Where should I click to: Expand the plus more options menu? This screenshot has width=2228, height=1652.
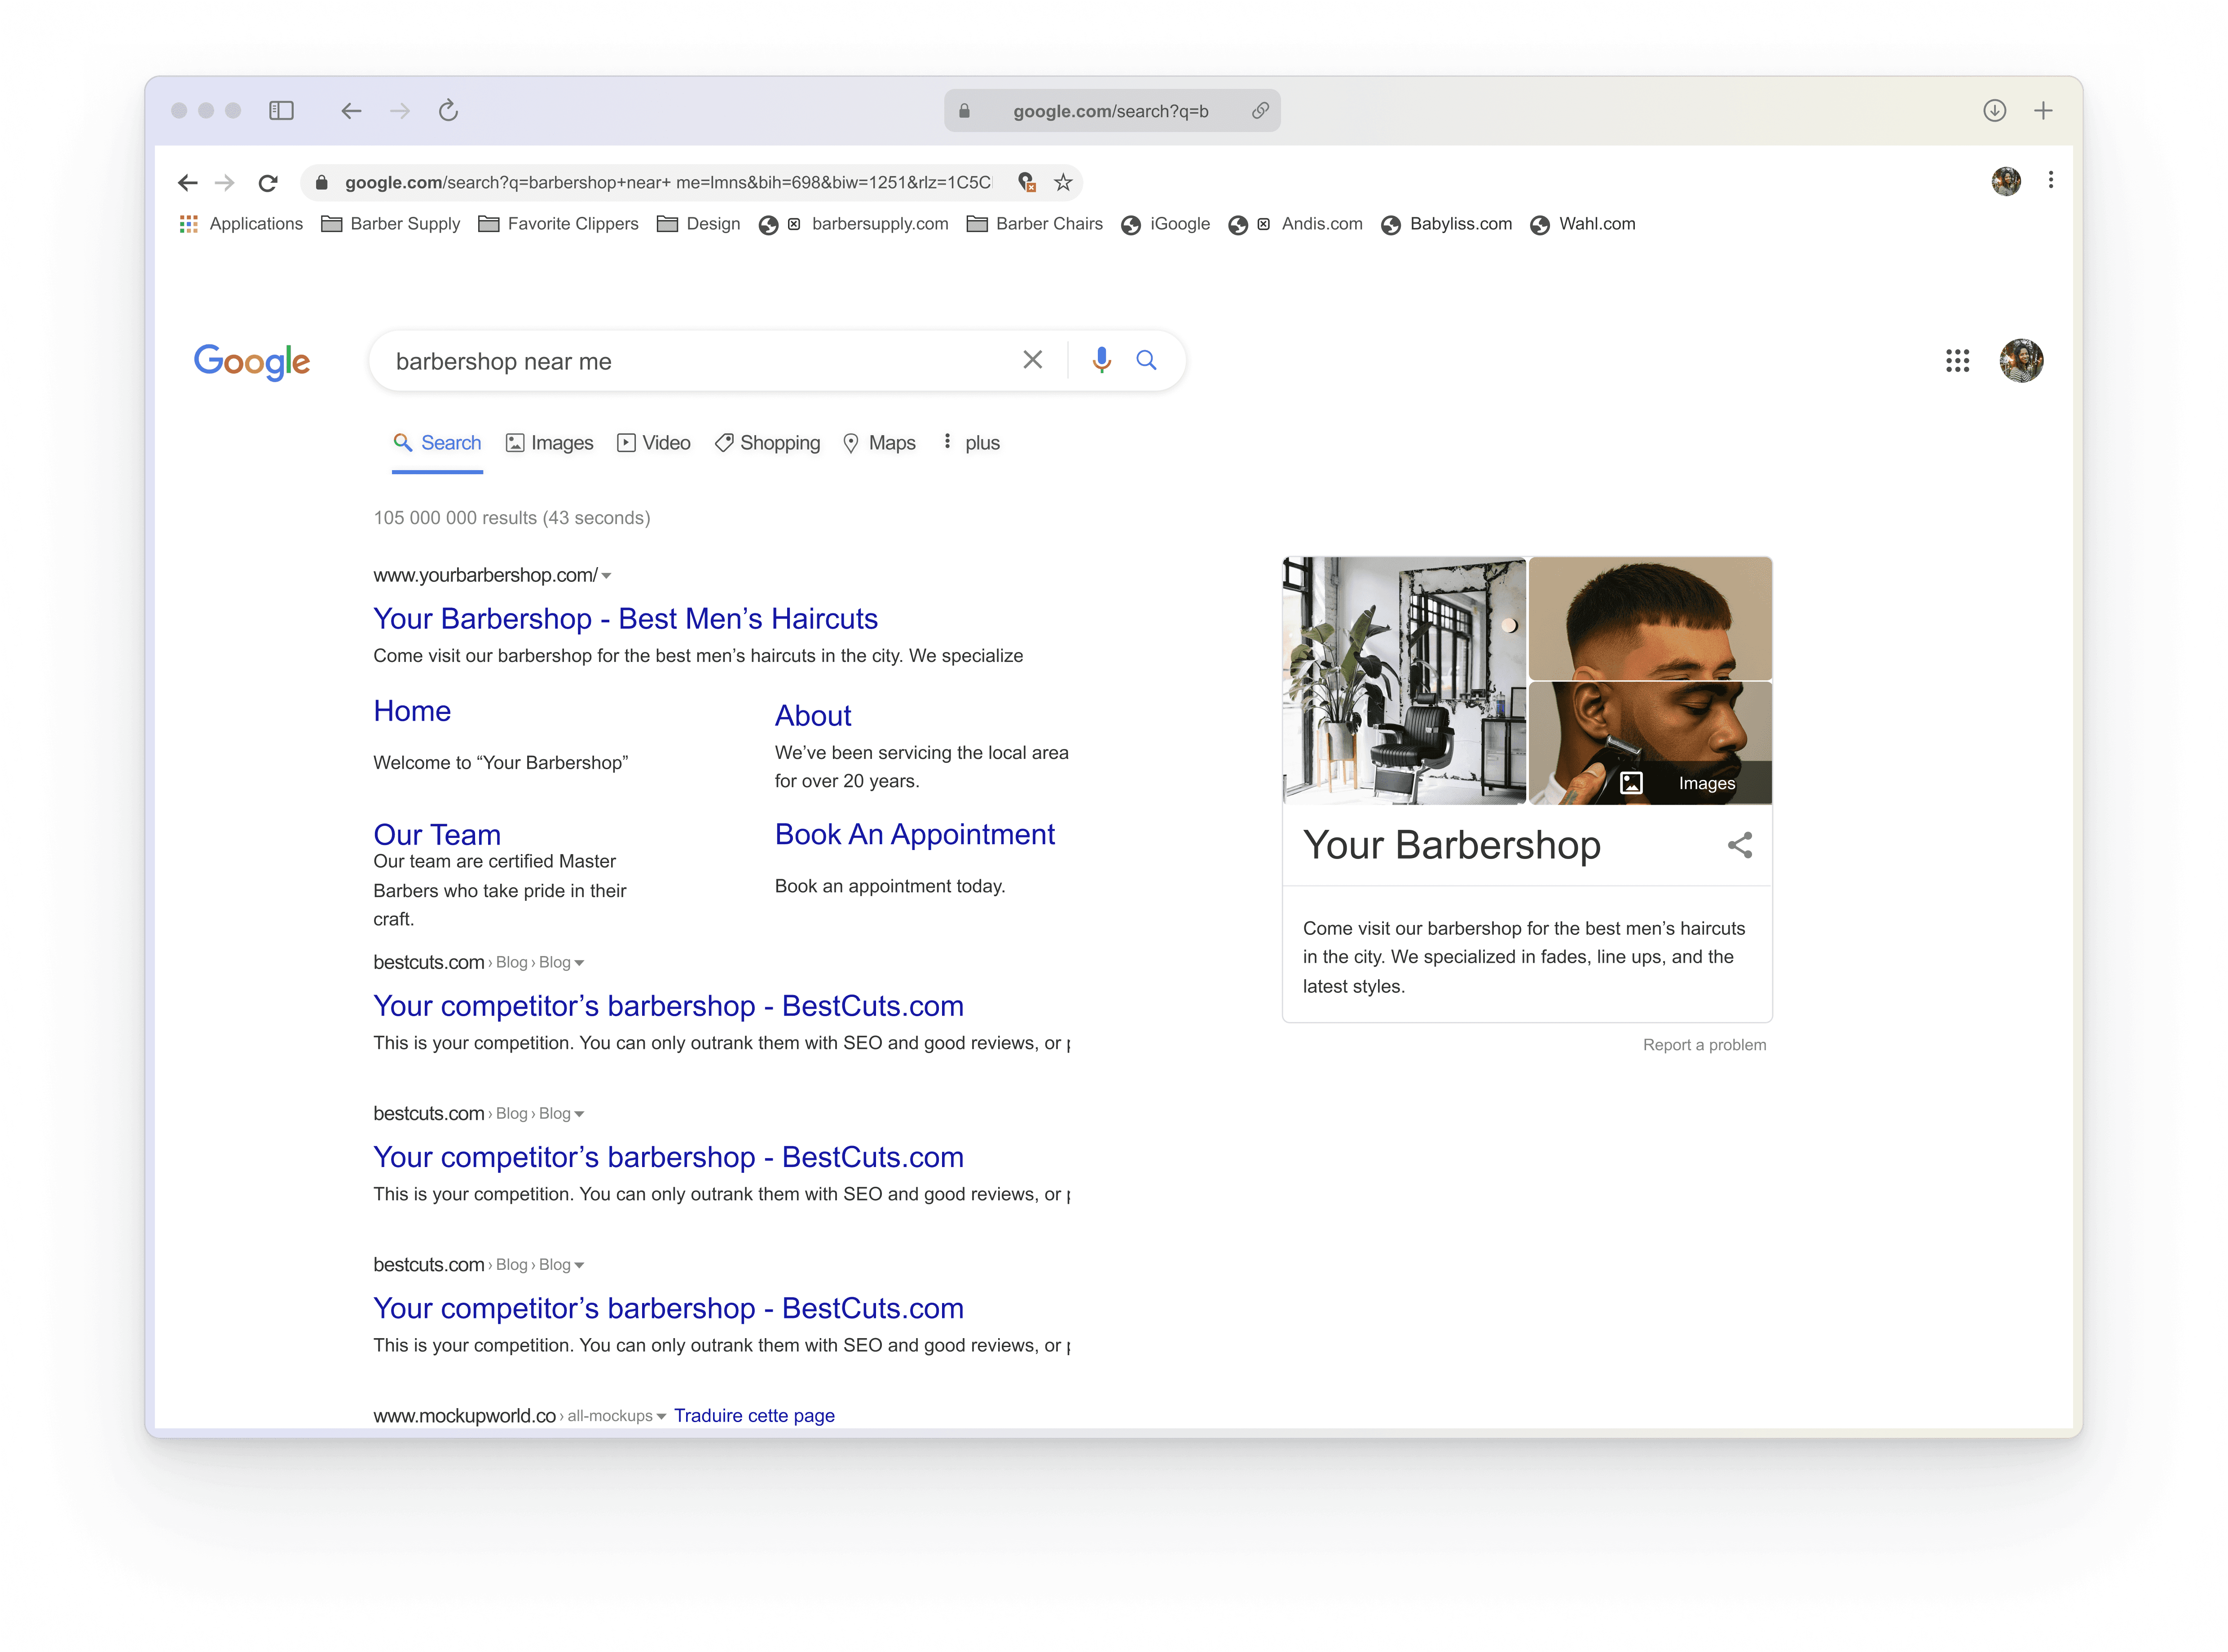(x=971, y=443)
